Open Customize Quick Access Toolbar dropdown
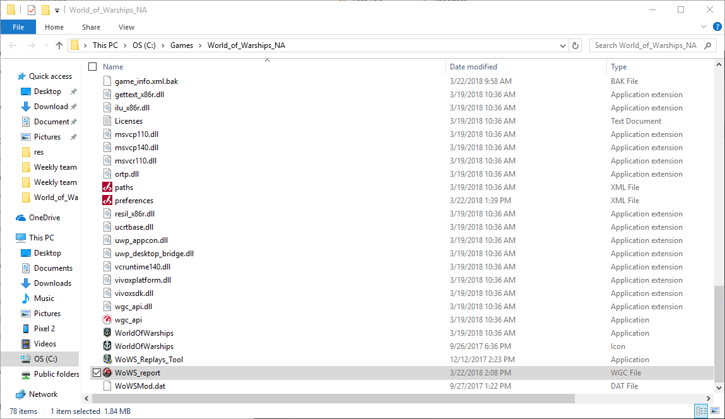The height and width of the screenshot is (419, 725). point(57,10)
